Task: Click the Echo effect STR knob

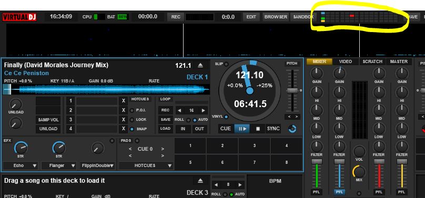Action: pos(21,148)
